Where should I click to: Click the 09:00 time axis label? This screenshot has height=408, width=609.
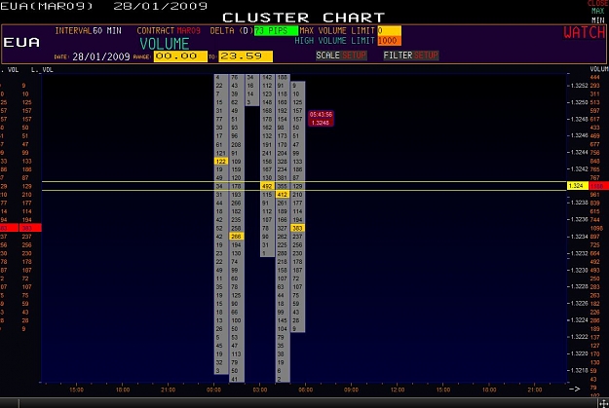point(351,389)
